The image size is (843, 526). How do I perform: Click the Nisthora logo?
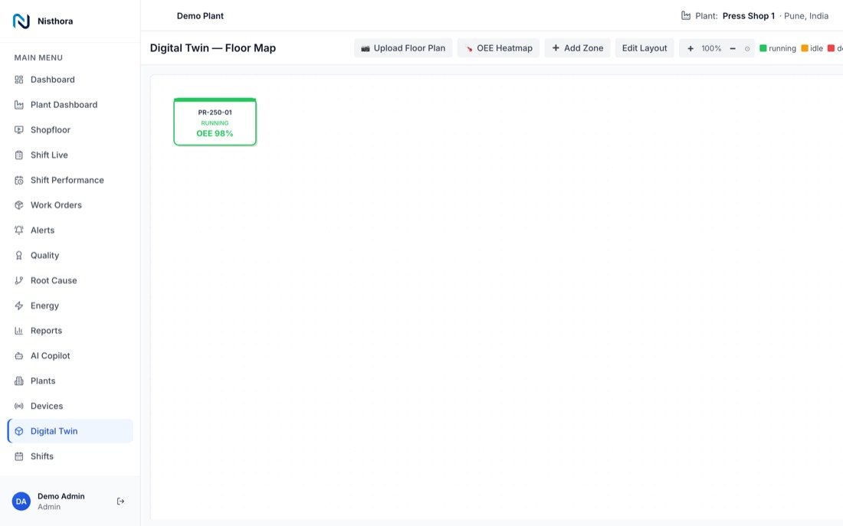[x=21, y=21]
